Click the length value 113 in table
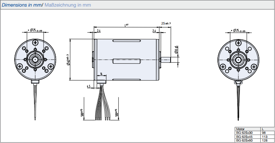 [264, 137]
